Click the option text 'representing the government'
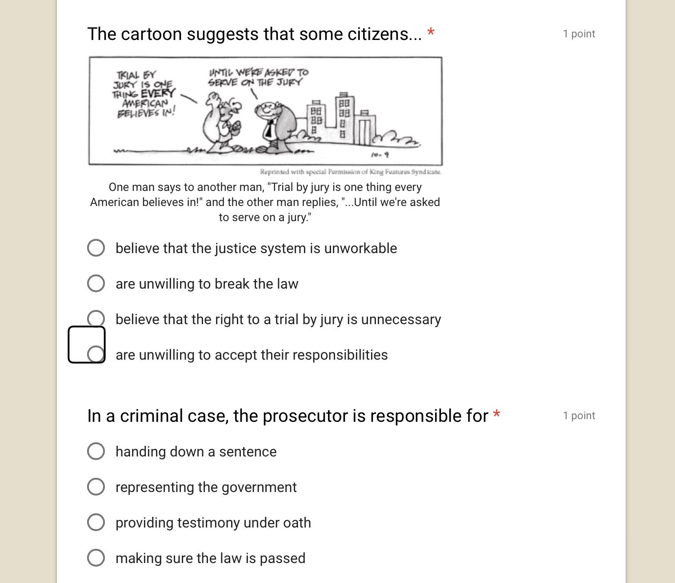675x583 pixels. (x=206, y=487)
